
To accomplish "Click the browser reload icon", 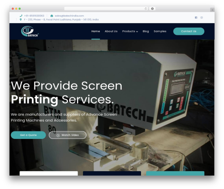I will [x=146, y=8].
